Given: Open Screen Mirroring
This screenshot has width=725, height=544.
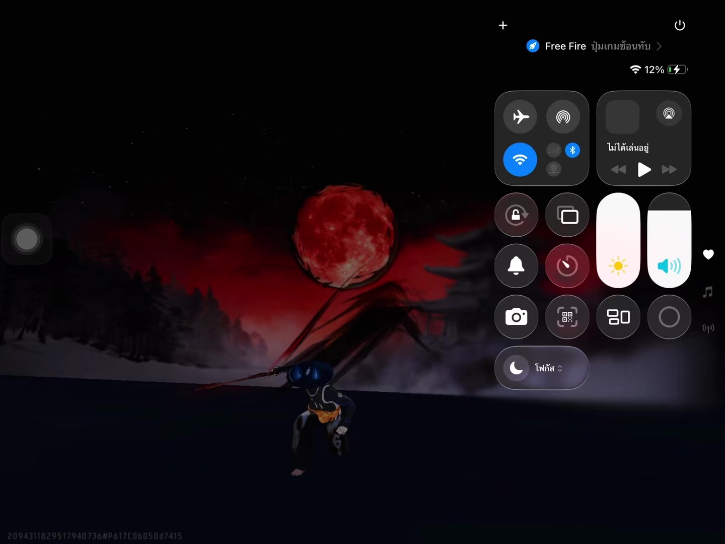Looking at the screenshot, I should (567, 215).
